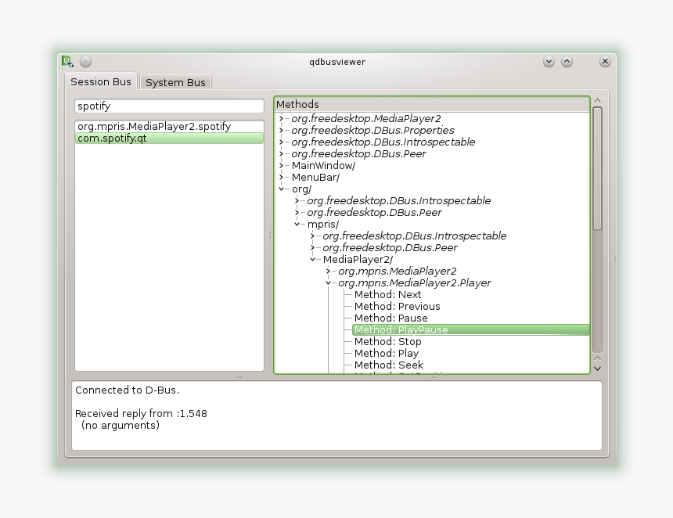Viewport: 673px width, 518px height.
Task: Select Method: Next in tree
Action: [387, 294]
